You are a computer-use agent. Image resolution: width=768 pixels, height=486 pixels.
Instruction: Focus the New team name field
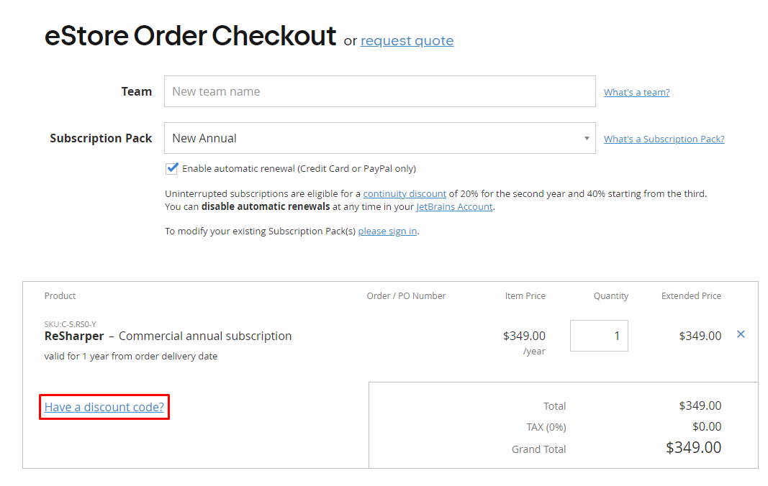click(379, 91)
